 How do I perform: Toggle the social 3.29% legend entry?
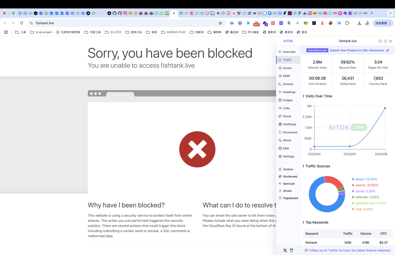coord(364,191)
